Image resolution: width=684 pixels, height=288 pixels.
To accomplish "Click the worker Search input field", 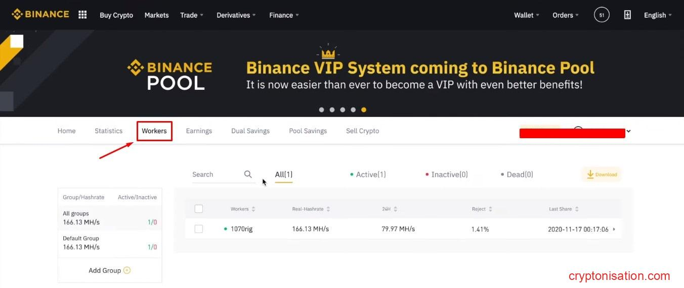I will 216,175.
